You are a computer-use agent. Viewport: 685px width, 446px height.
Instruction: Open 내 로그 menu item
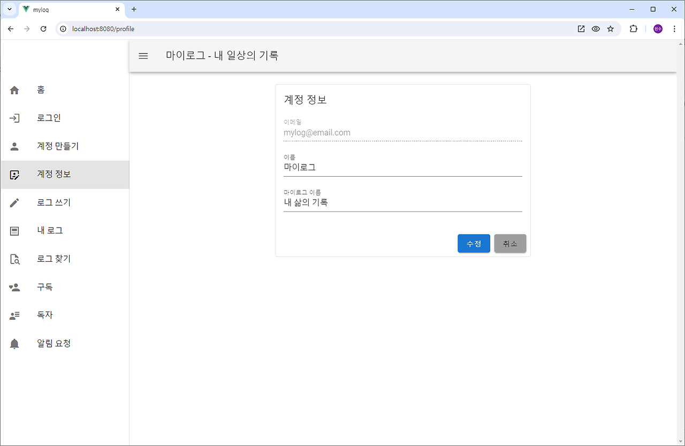(65, 231)
